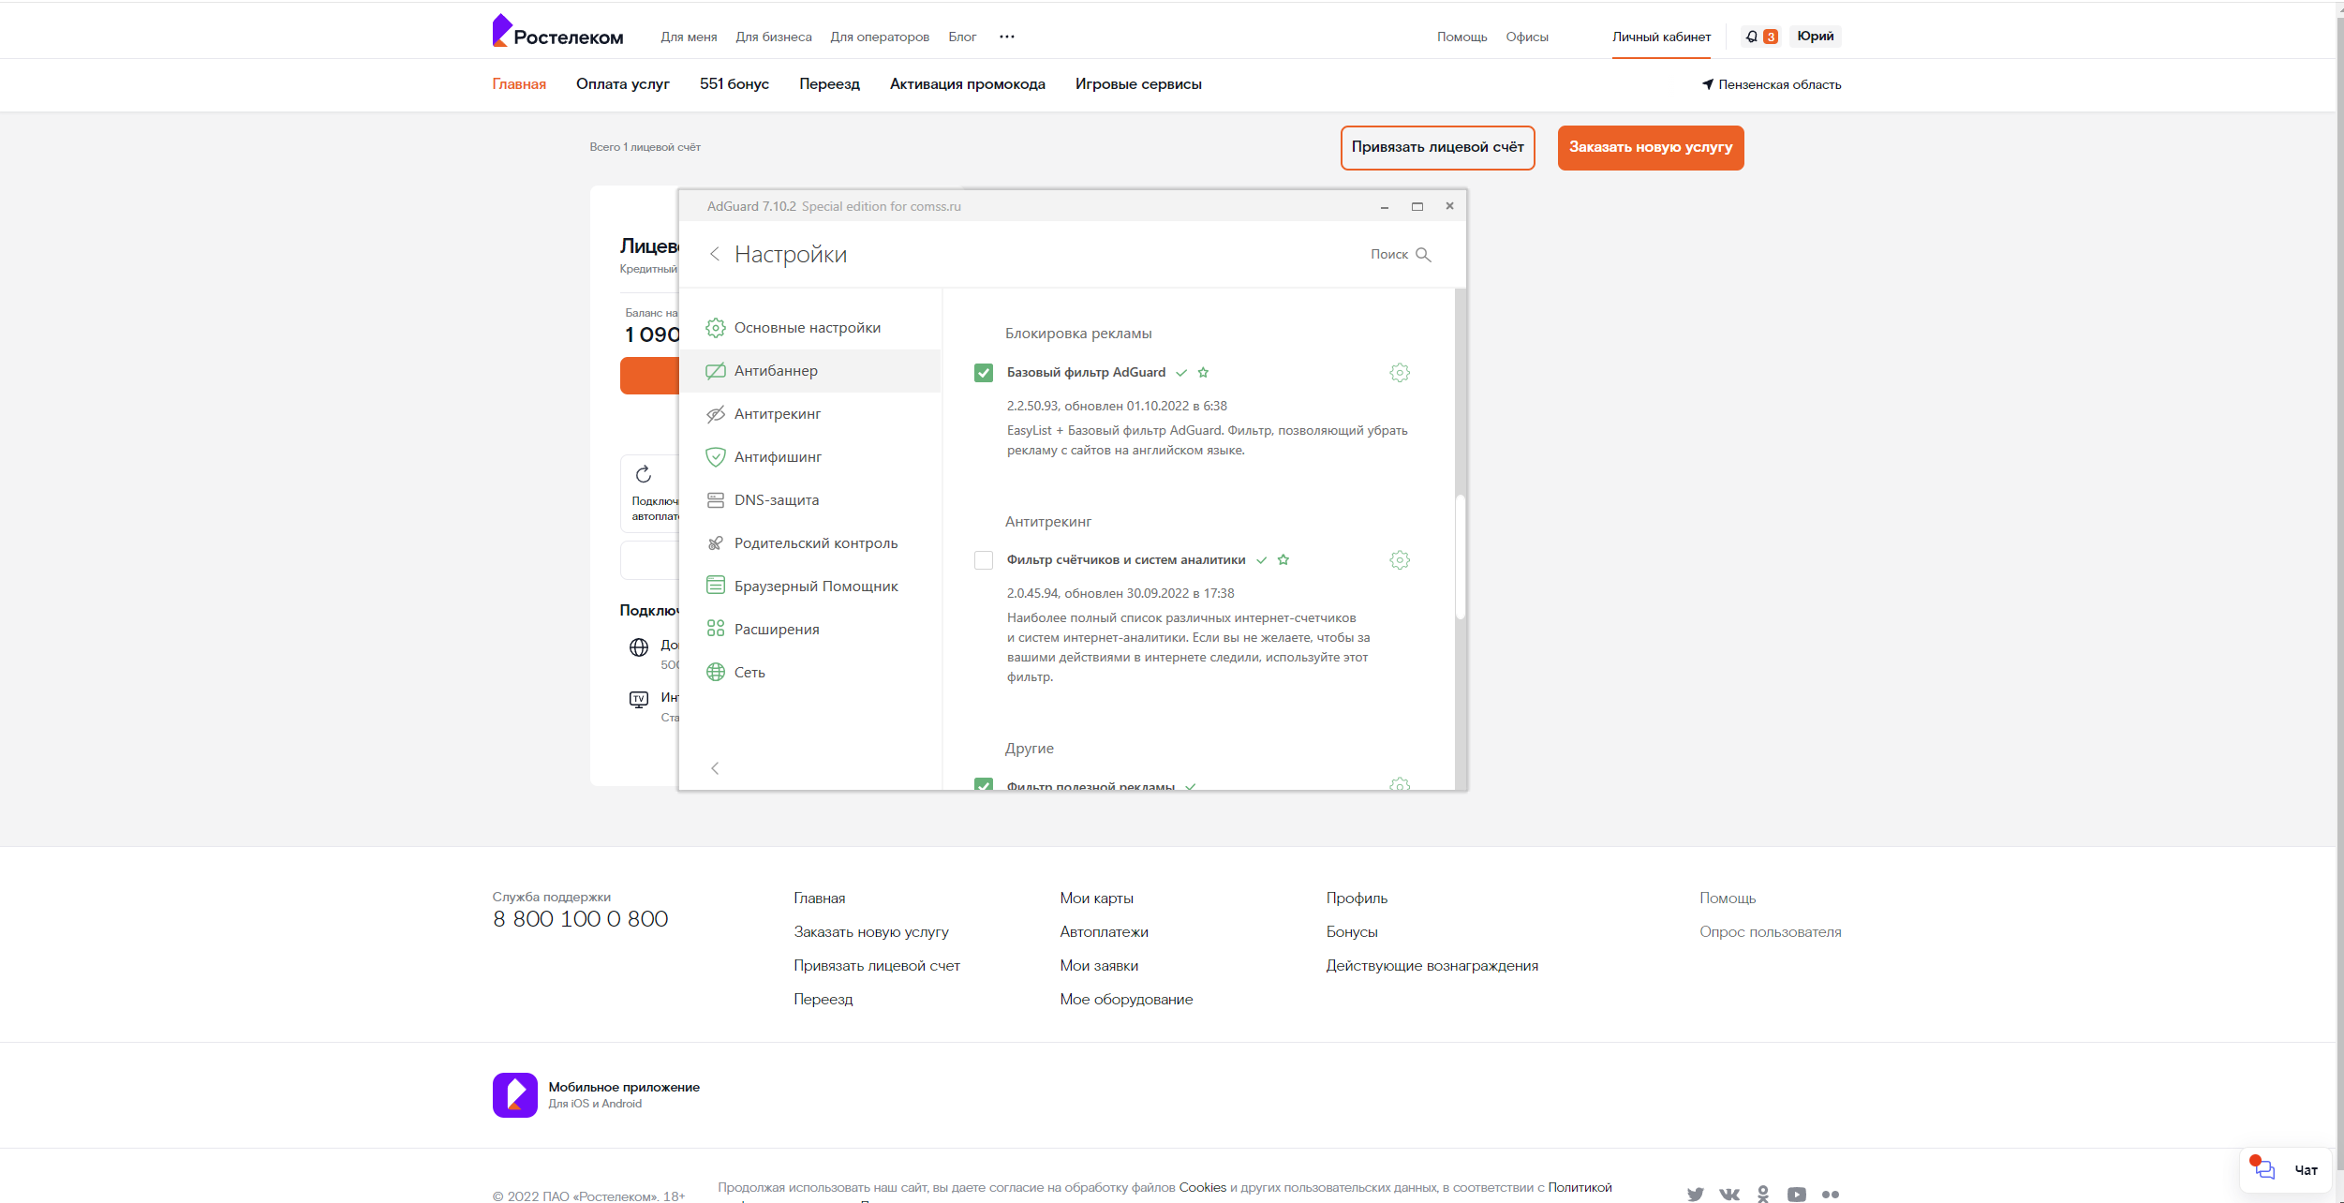2344x1203 pixels.
Task: Uncheck Фильтр полезной рекламы
Action: 984,786
